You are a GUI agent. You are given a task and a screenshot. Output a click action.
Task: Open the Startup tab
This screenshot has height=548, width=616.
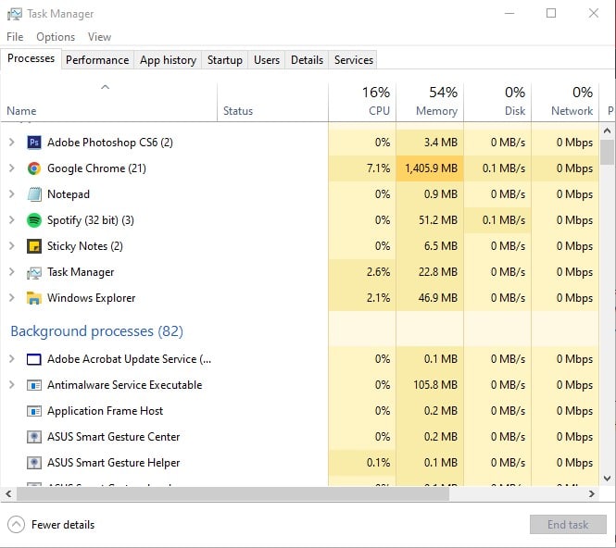[x=224, y=60]
